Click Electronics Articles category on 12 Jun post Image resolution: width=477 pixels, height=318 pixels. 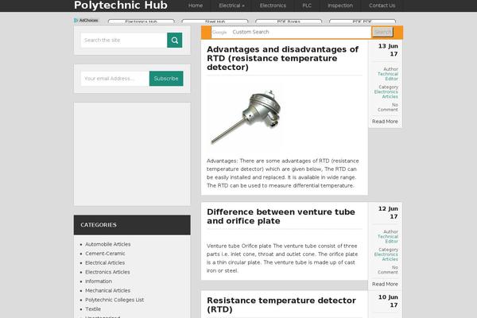click(x=386, y=257)
